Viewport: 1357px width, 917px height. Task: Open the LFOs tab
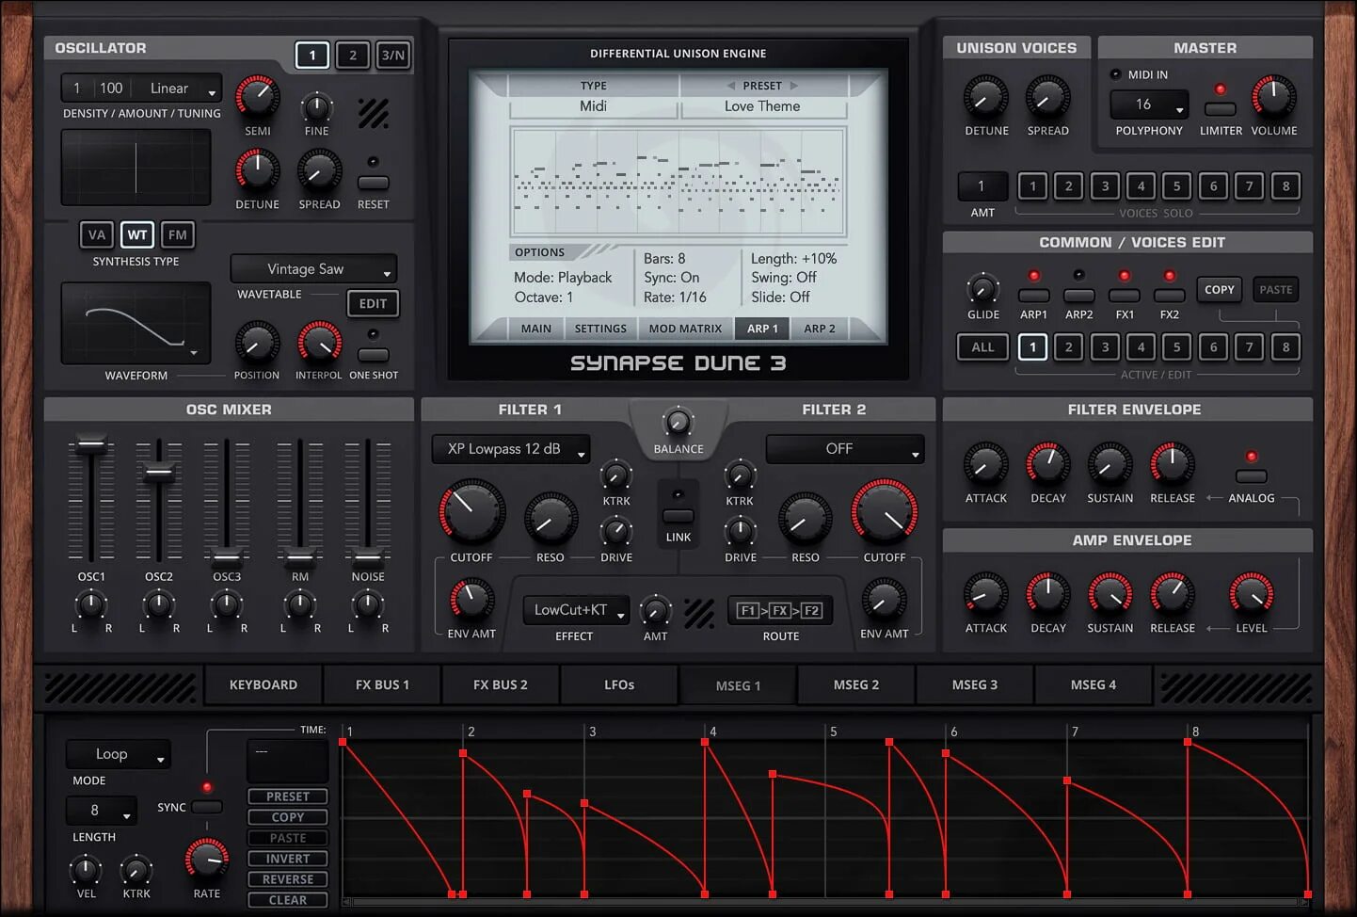click(x=619, y=684)
